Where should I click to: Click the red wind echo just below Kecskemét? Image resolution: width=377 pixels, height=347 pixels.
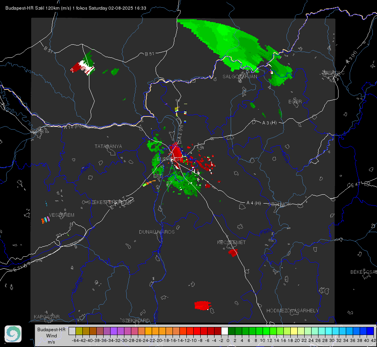[233, 253]
